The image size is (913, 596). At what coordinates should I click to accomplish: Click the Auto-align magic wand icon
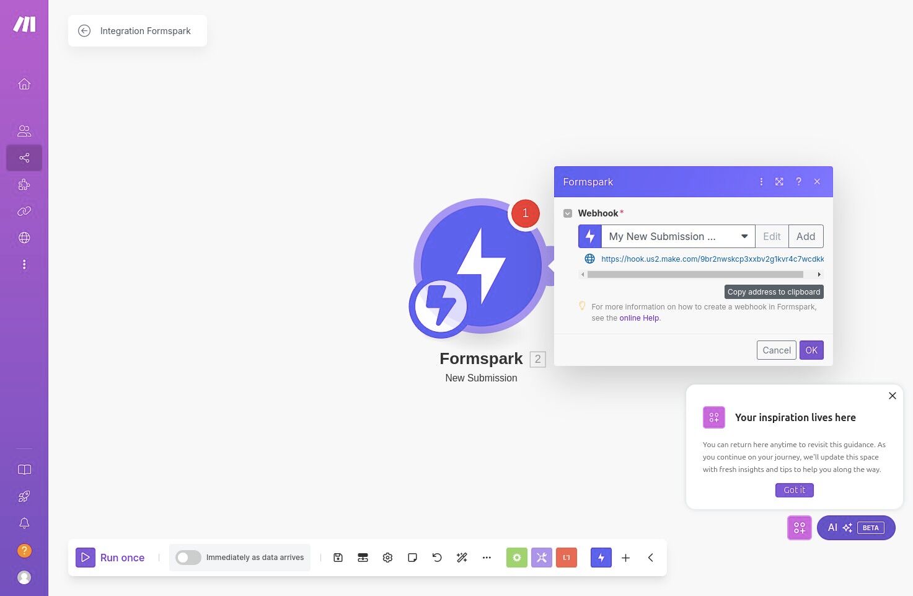[462, 558]
